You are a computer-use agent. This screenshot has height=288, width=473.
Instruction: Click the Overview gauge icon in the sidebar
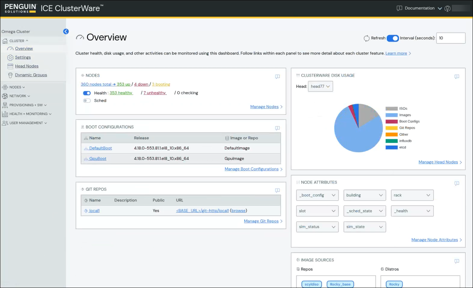(x=11, y=48)
